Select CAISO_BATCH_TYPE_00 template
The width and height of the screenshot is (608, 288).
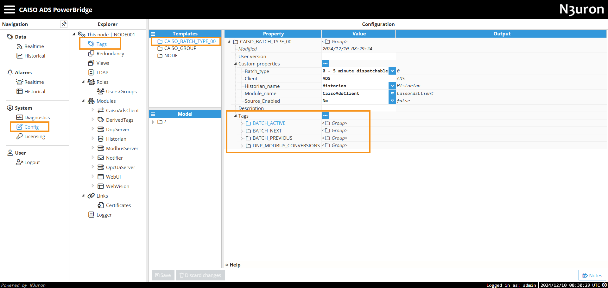pyautogui.click(x=190, y=41)
